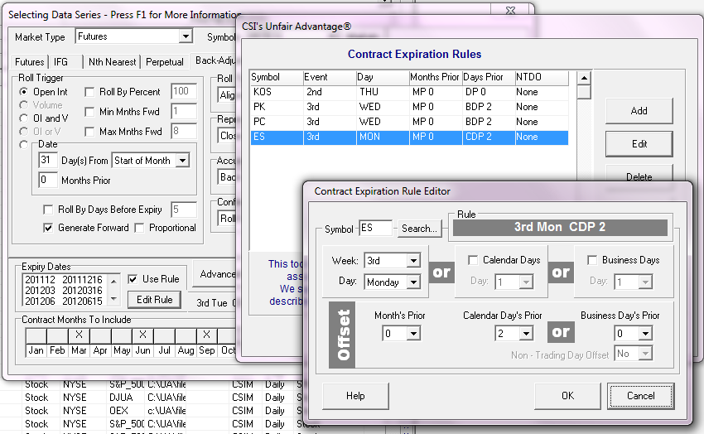Toggle the Sep contract month box

[x=206, y=335]
